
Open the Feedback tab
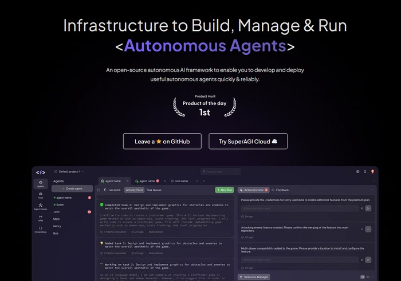(280, 190)
